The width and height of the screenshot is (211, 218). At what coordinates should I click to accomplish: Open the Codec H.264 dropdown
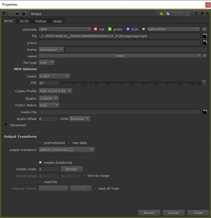point(54,76)
